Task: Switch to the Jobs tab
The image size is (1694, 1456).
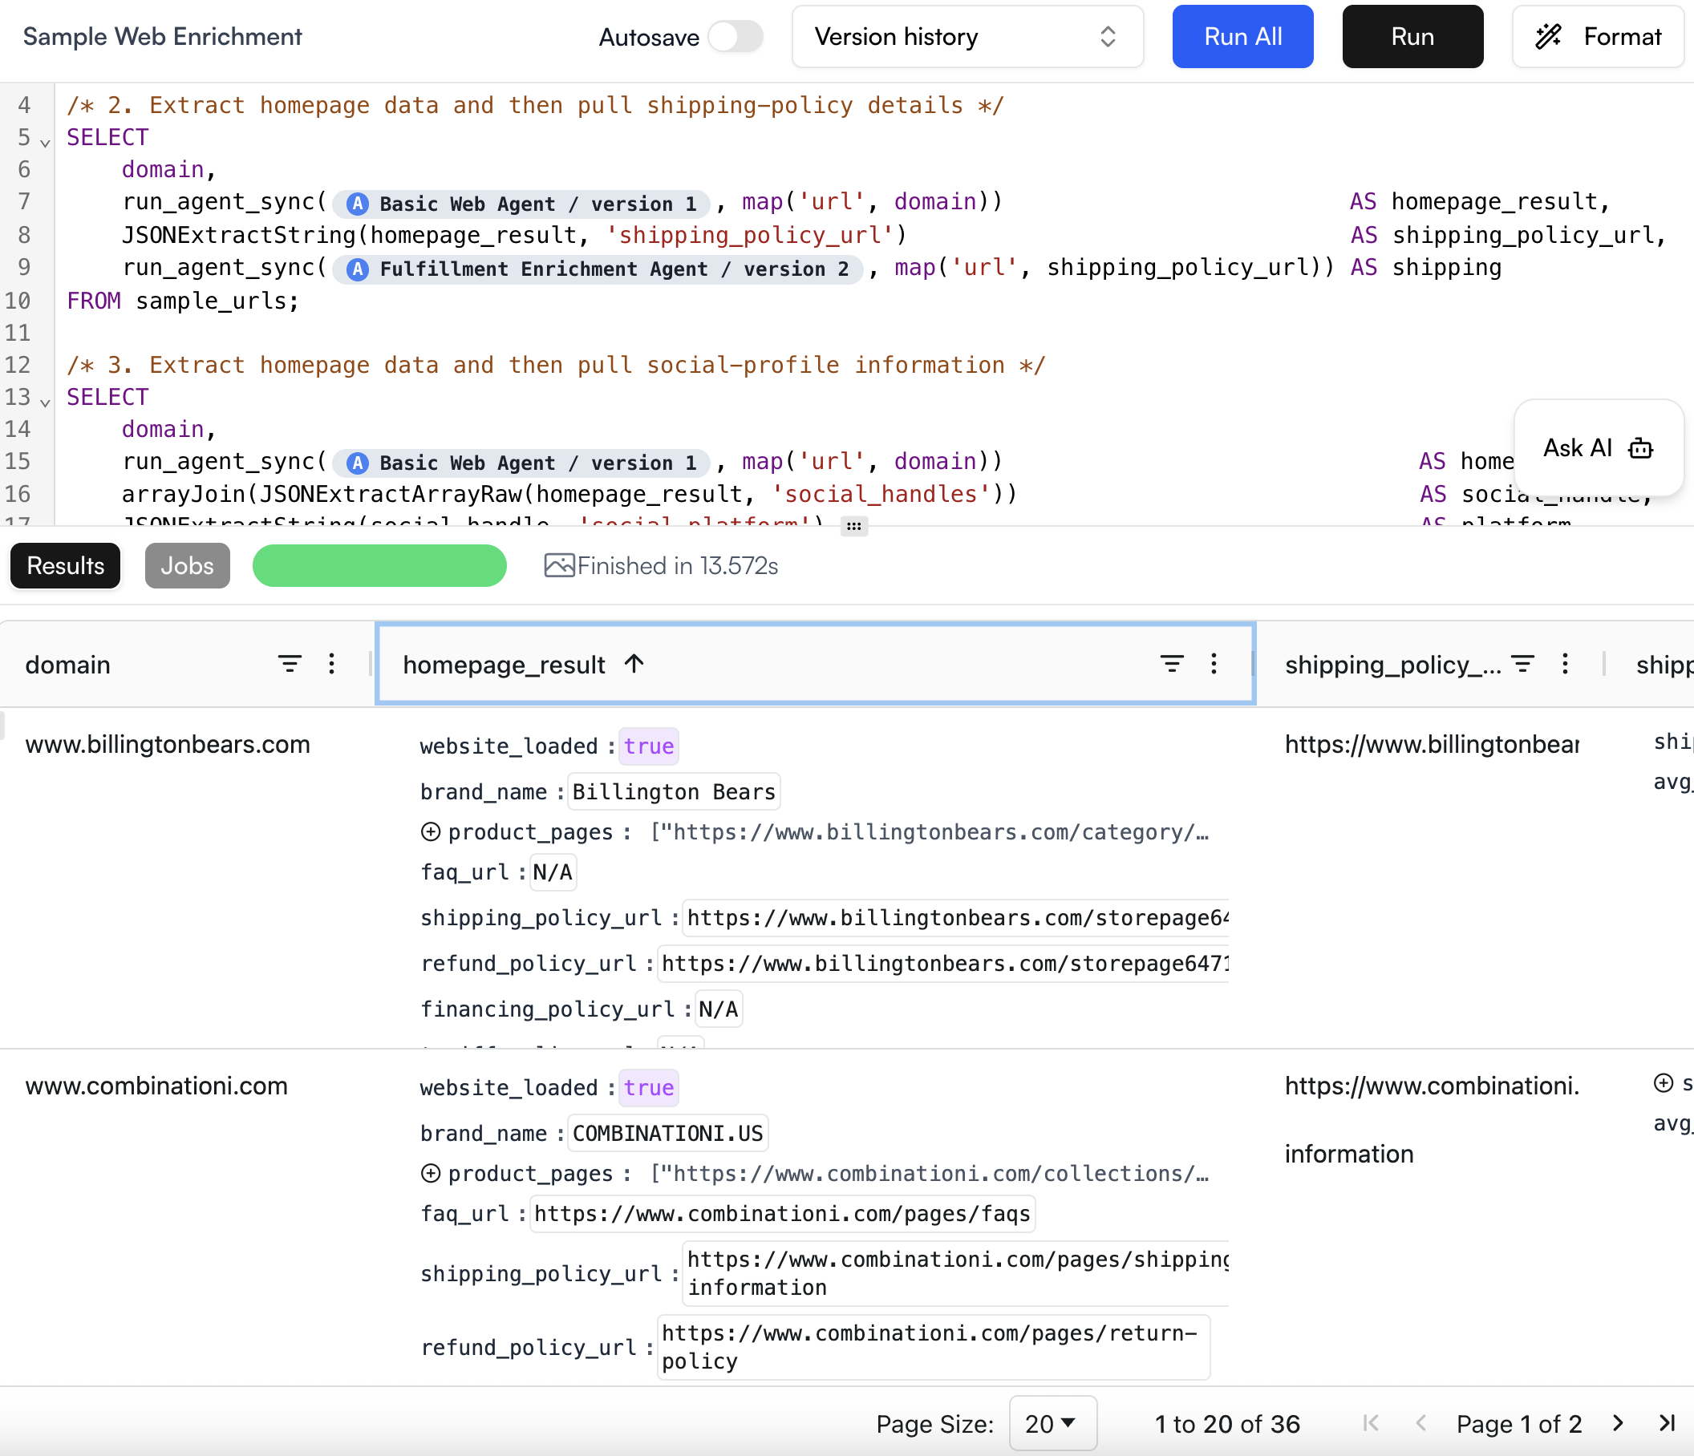Action: pos(187,565)
